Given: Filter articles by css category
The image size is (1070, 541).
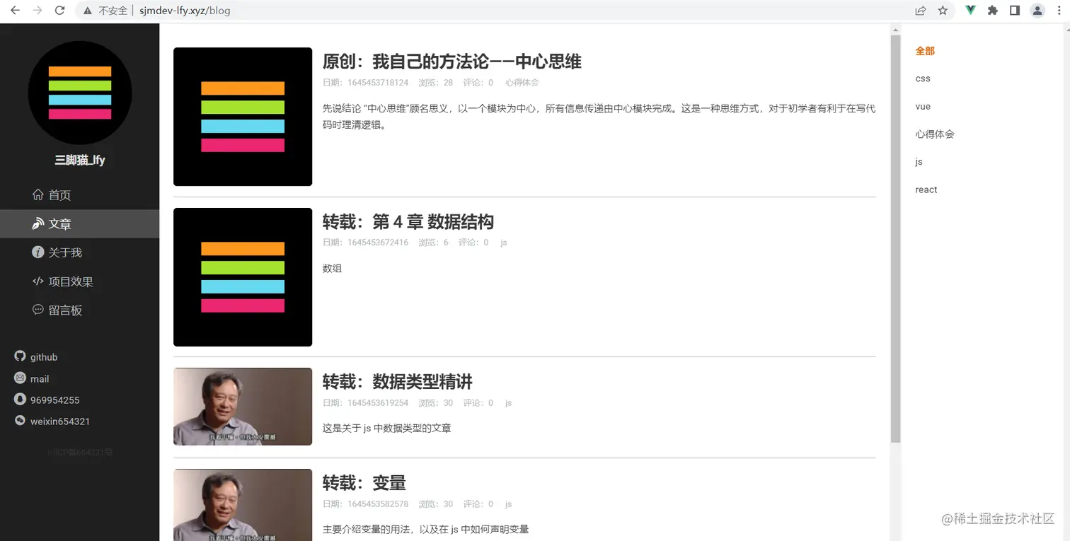Looking at the screenshot, I should (x=923, y=78).
